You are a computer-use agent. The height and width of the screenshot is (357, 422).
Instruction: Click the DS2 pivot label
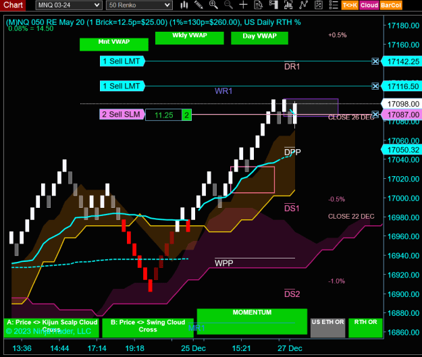(x=292, y=294)
